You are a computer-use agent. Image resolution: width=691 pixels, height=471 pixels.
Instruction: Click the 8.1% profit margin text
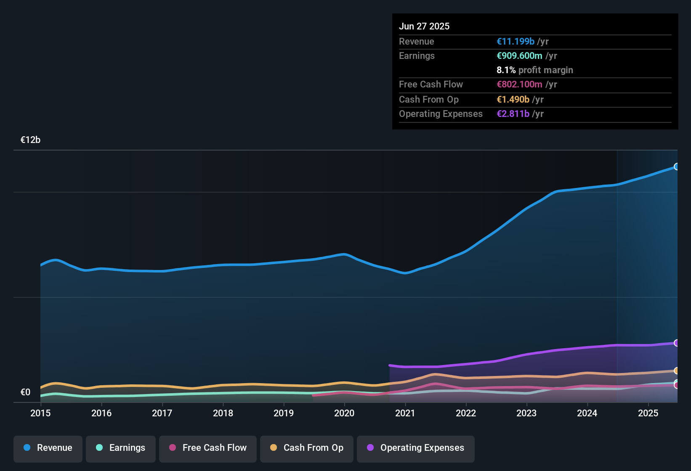click(534, 70)
